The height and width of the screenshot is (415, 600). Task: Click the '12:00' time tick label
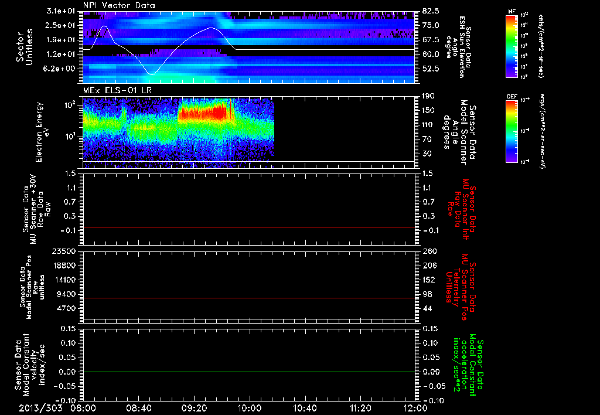(x=415, y=408)
